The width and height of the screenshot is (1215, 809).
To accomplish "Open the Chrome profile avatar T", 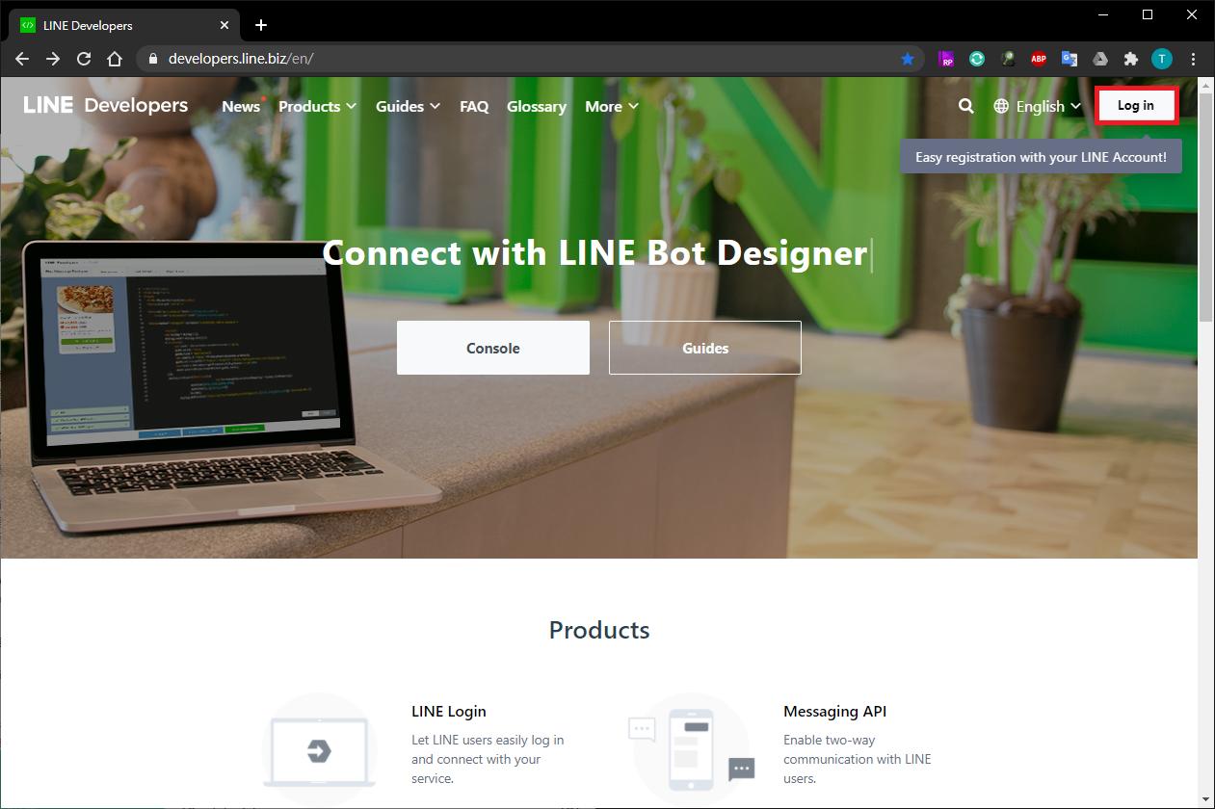I will click(1162, 59).
